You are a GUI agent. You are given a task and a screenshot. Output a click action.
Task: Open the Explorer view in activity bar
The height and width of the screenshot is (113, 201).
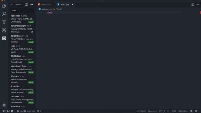tap(4, 6)
